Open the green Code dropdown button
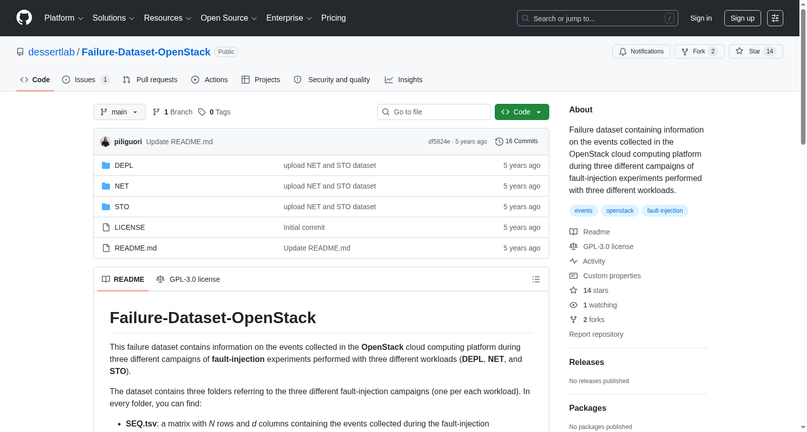Screen dimensions: 807x432 (522, 112)
